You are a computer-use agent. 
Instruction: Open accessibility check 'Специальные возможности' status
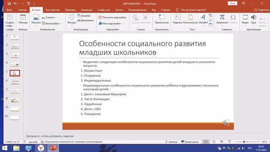tap(71, 142)
